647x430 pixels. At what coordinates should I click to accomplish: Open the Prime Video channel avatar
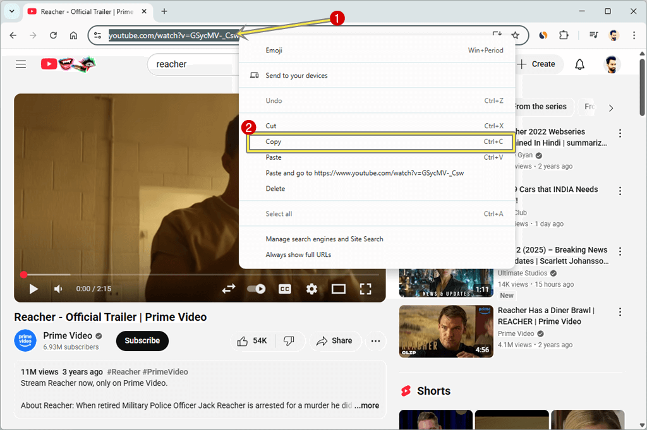pos(25,340)
